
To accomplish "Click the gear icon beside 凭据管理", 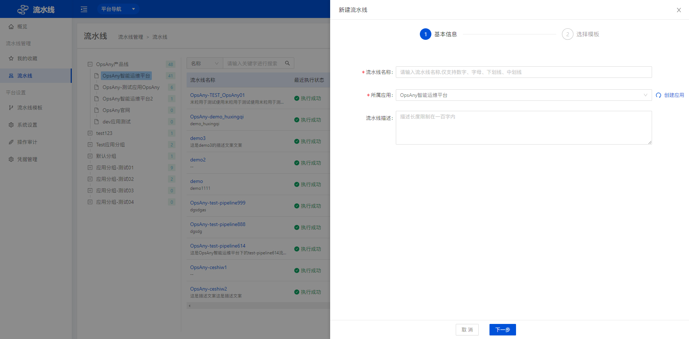I will coord(11,159).
